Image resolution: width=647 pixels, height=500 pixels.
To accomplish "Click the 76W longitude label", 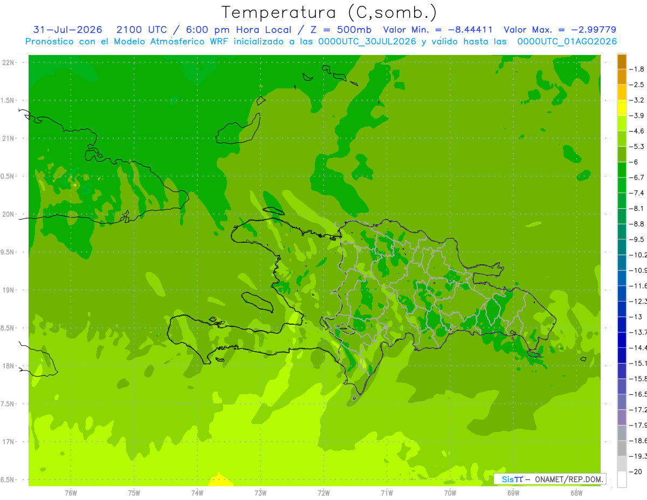I will [x=71, y=492].
